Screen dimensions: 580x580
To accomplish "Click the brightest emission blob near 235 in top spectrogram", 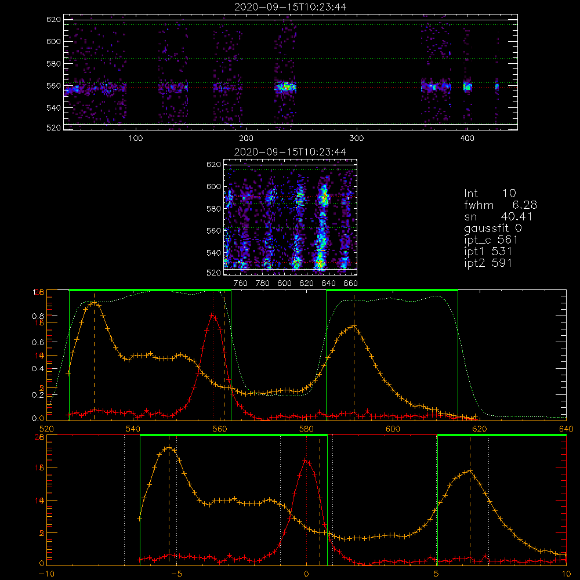I will tap(285, 88).
